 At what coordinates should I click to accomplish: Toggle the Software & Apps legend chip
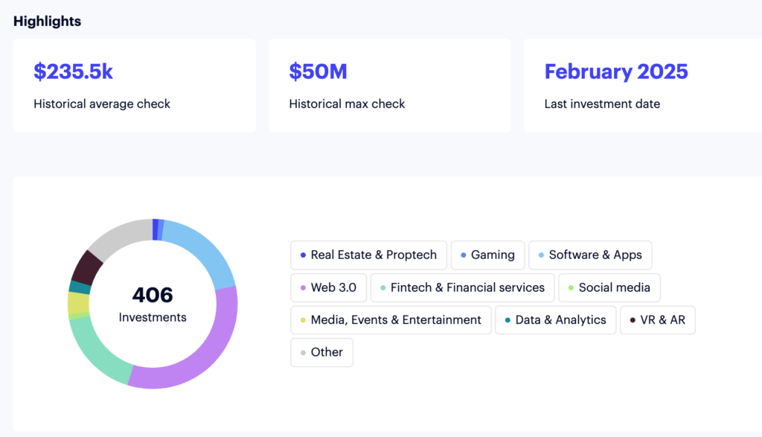pyautogui.click(x=589, y=255)
